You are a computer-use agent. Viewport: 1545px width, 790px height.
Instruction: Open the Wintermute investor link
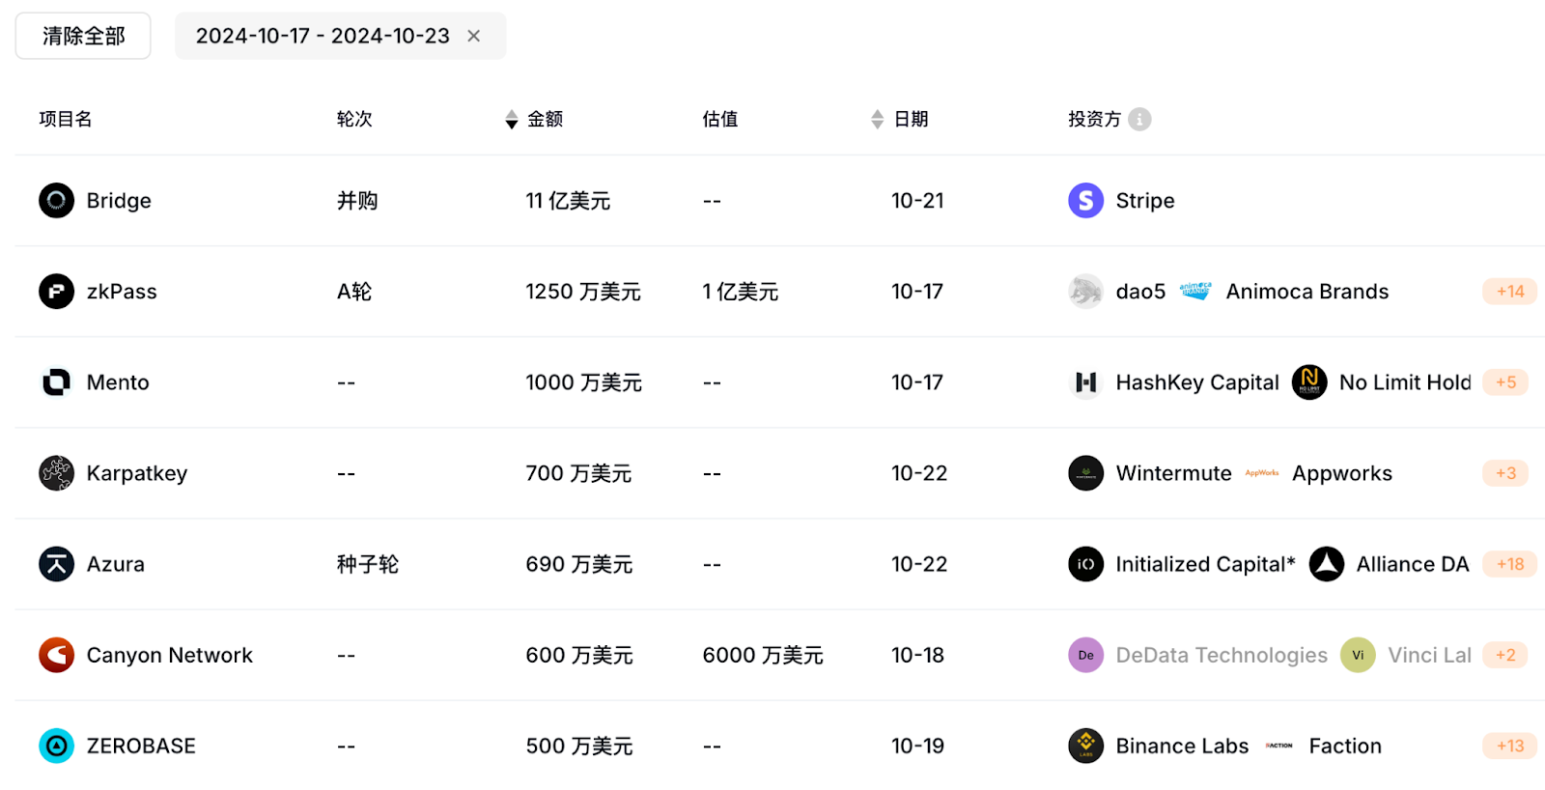pyautogui.click(x=1174, y=473)
